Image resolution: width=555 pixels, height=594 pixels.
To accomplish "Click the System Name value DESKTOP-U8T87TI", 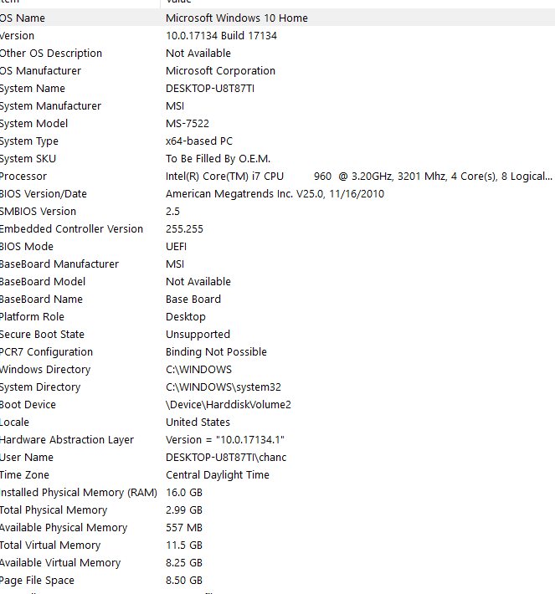I will (210, 89).
